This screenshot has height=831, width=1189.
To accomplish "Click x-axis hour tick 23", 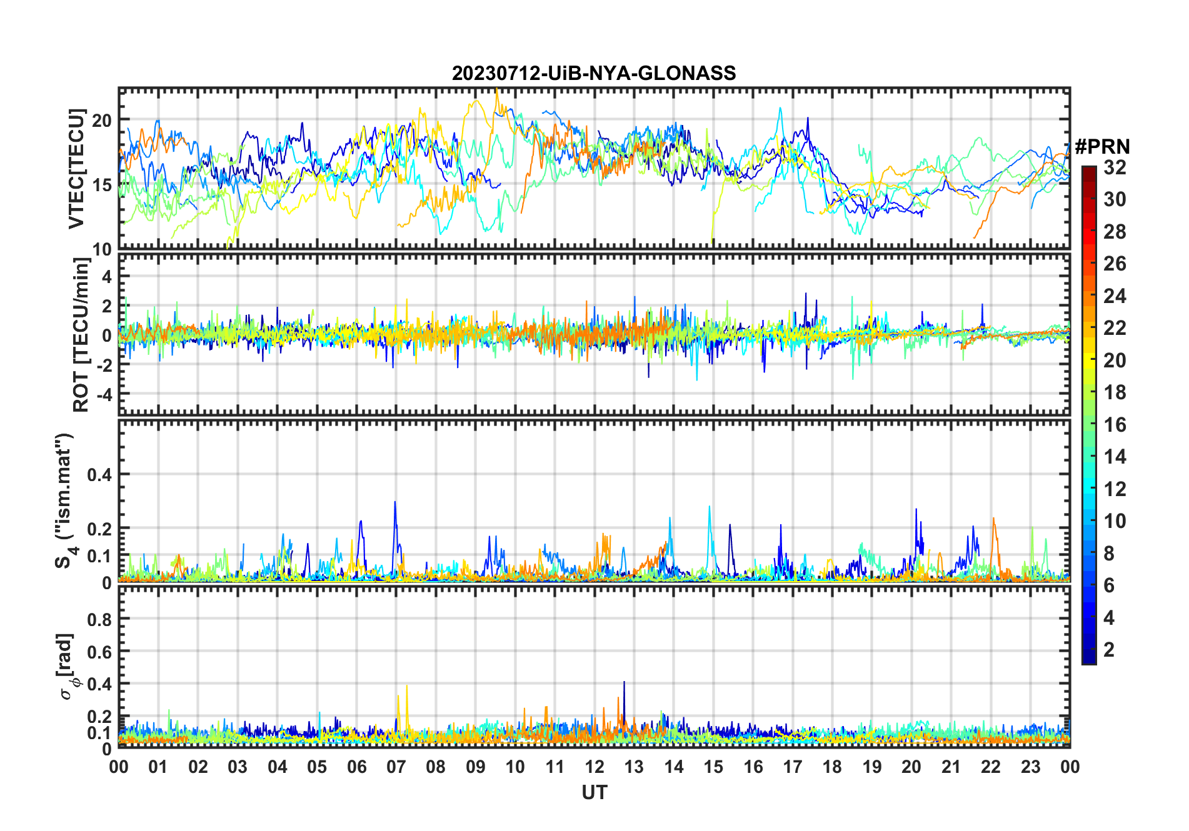I will pos(1030,767).
